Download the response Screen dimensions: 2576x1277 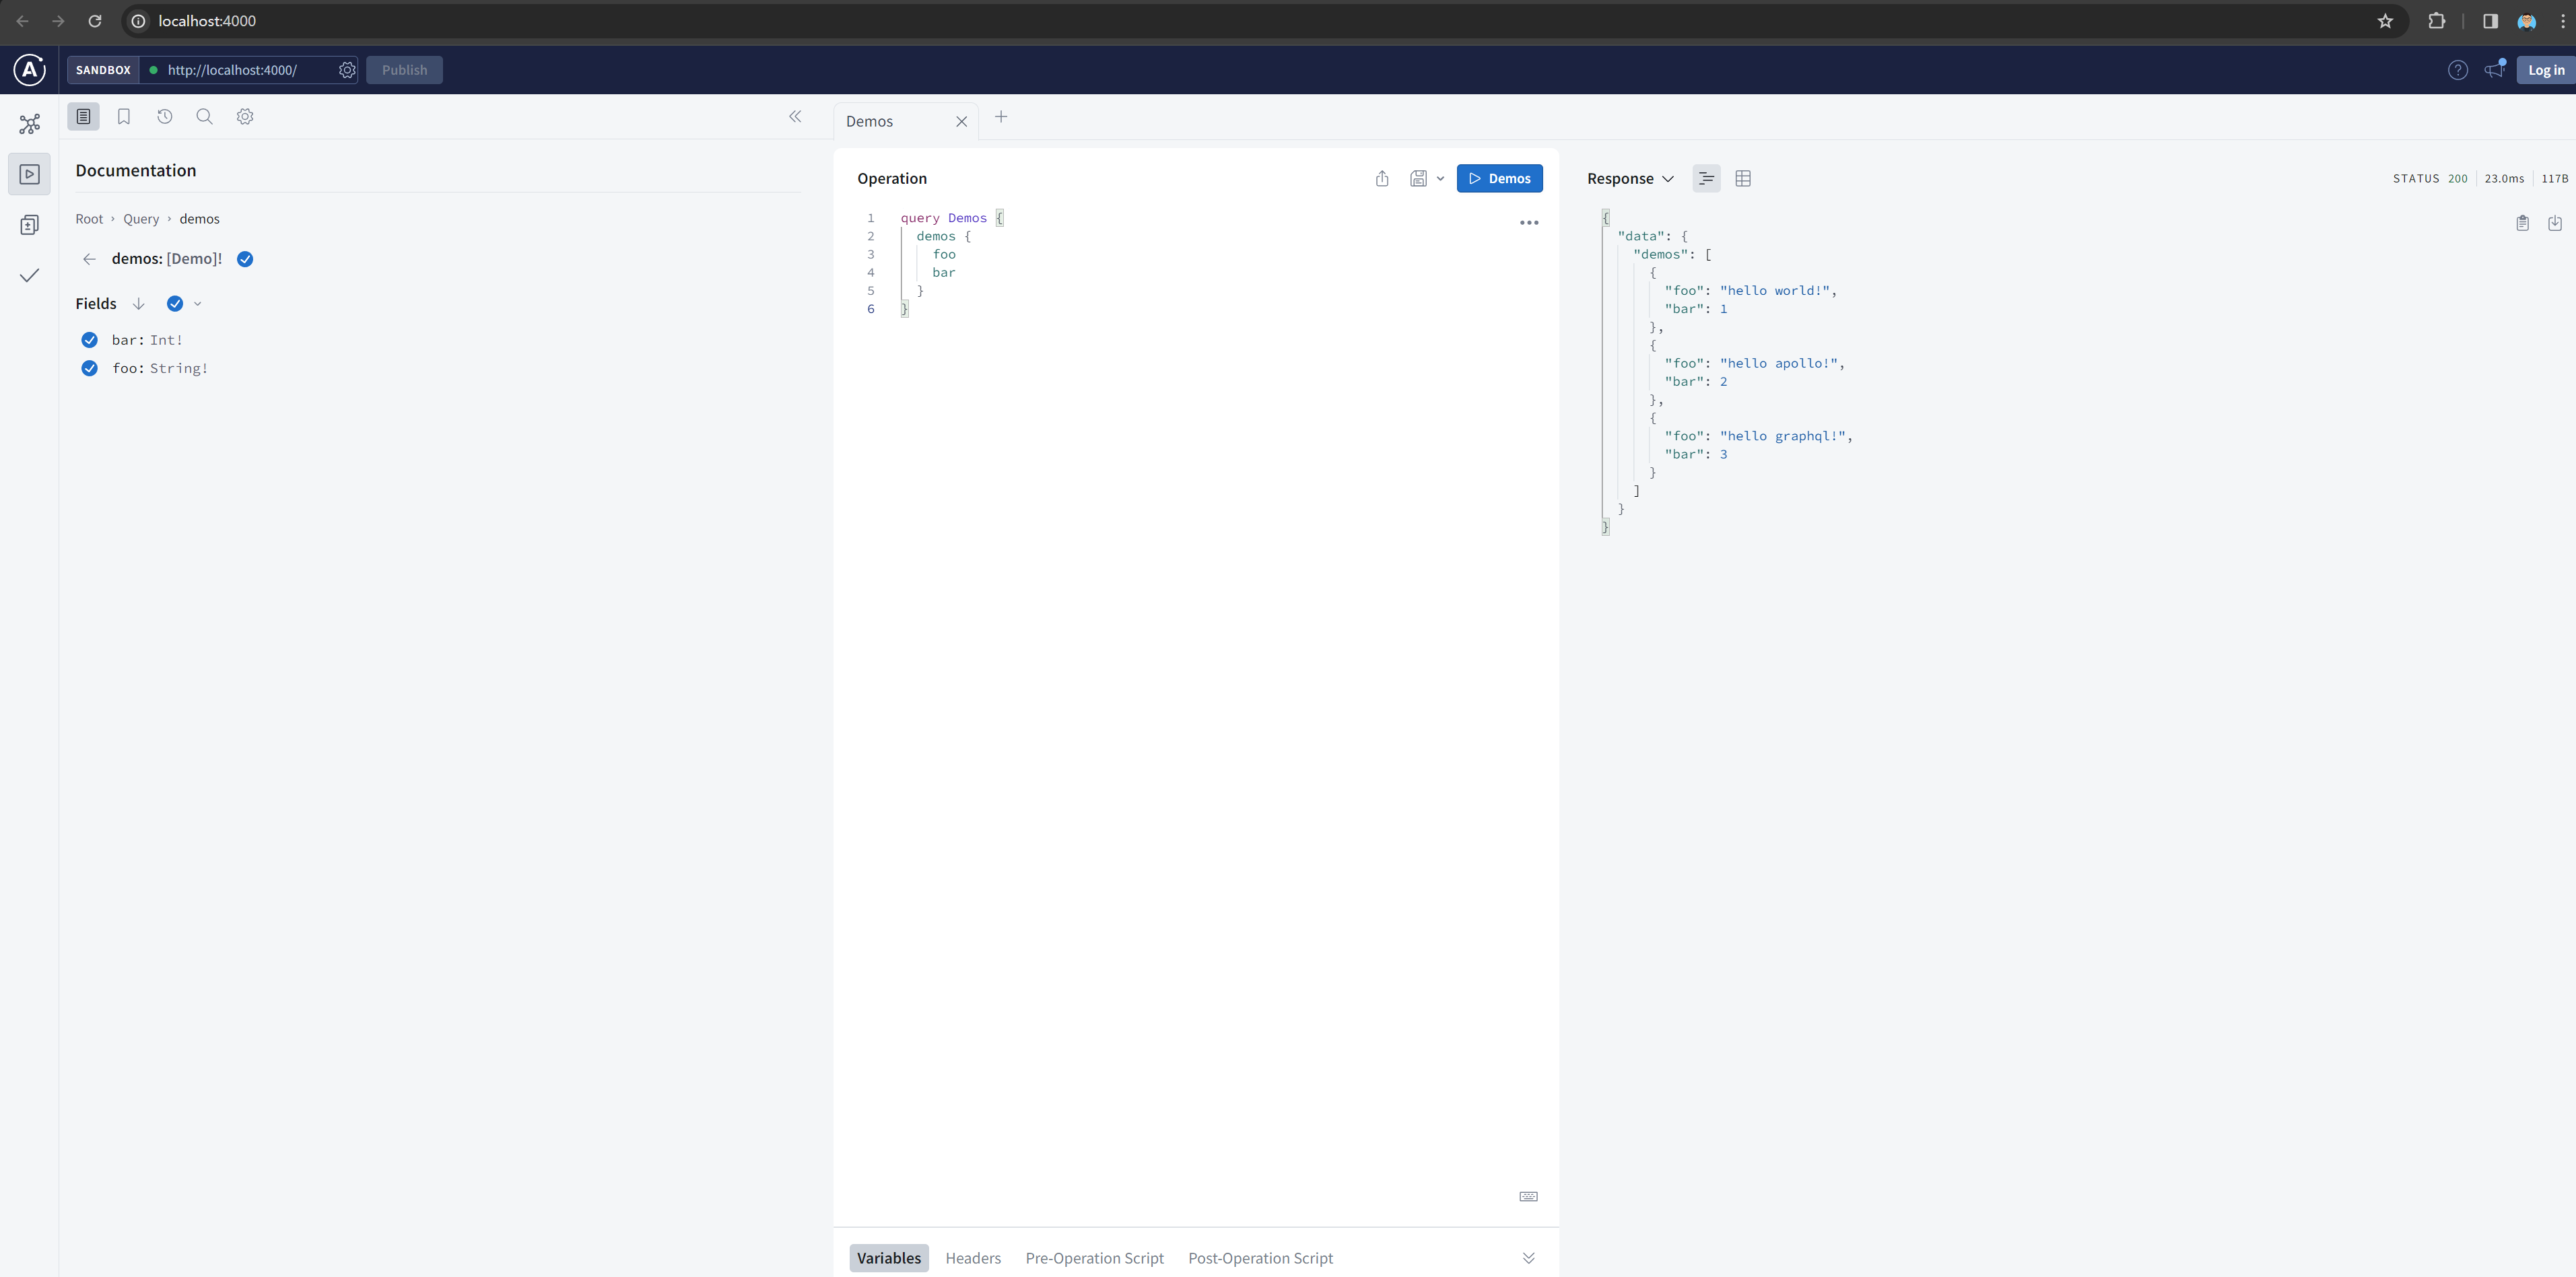[2556, 222]
